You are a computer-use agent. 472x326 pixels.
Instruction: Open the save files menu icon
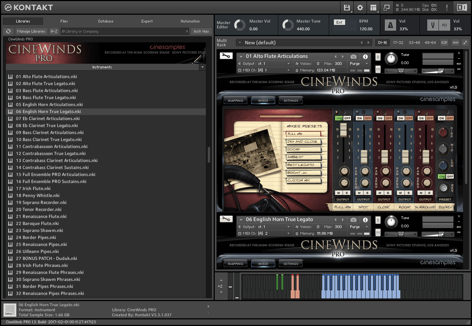(347, 7)
